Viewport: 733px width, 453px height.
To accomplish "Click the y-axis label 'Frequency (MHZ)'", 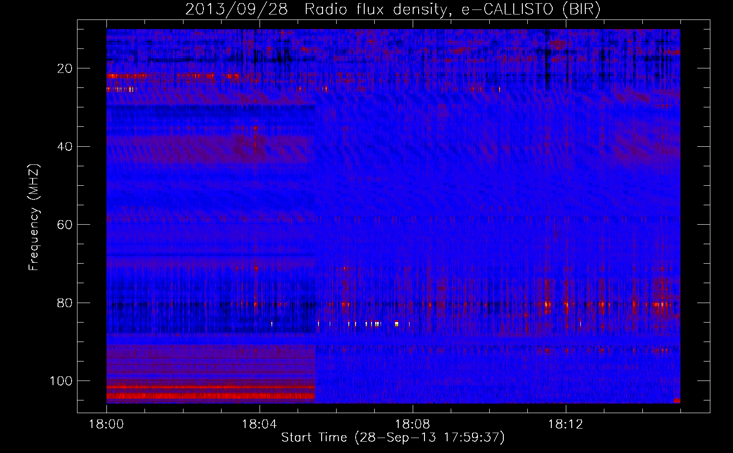I will tap(34, 217).
